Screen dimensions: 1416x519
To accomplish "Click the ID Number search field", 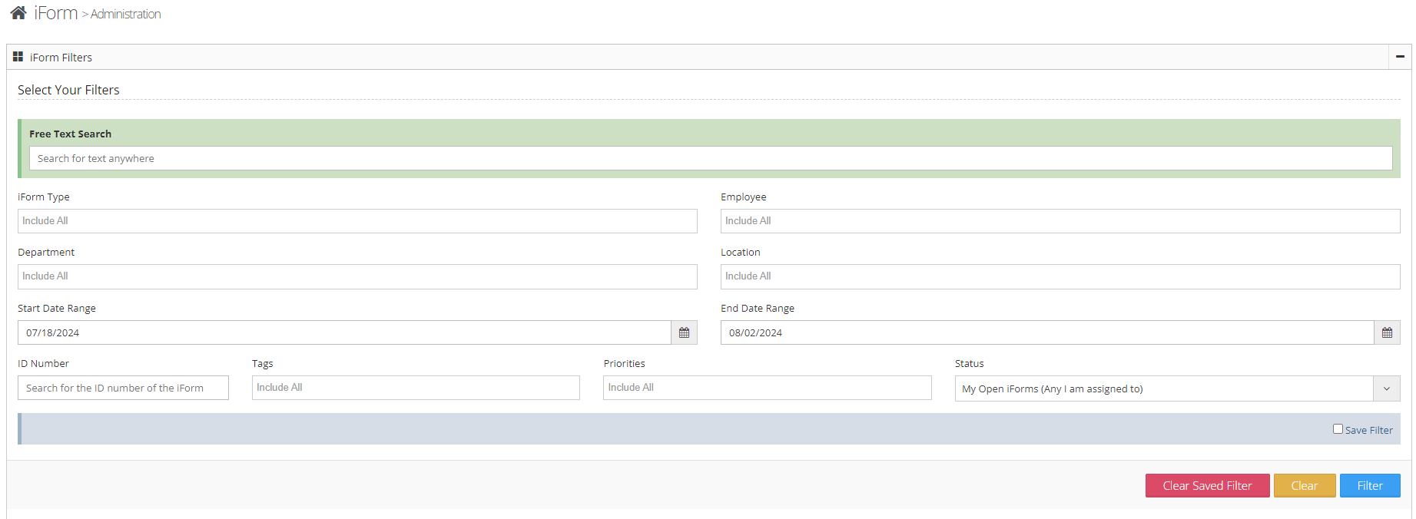I will 123,388.
